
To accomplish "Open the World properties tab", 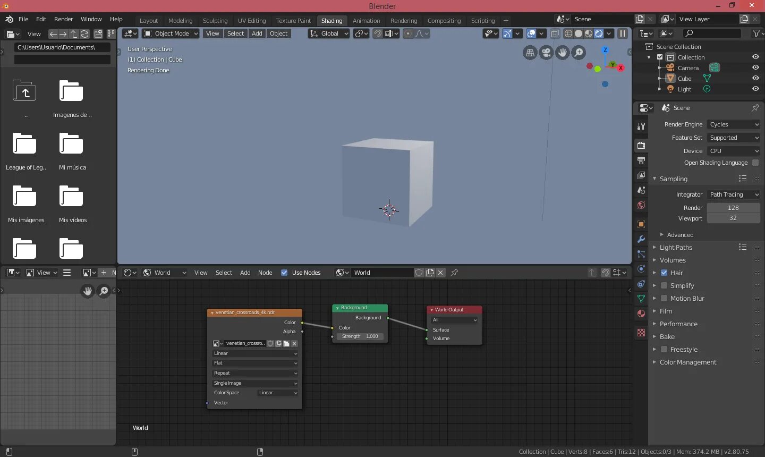I will (x=641, y=205).
